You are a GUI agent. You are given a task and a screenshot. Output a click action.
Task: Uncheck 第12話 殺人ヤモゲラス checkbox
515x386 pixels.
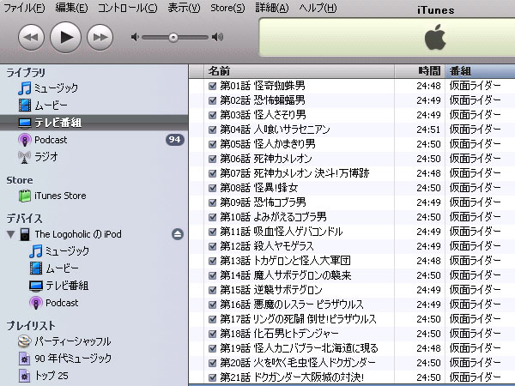tap(213, 246)
